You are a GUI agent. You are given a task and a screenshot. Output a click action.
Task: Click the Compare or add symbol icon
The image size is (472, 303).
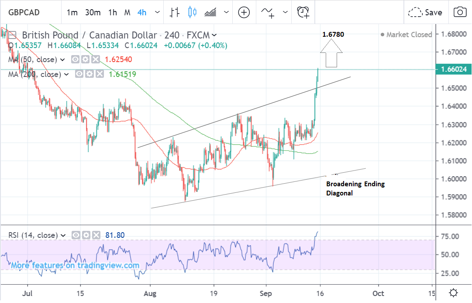pos(244,12)
